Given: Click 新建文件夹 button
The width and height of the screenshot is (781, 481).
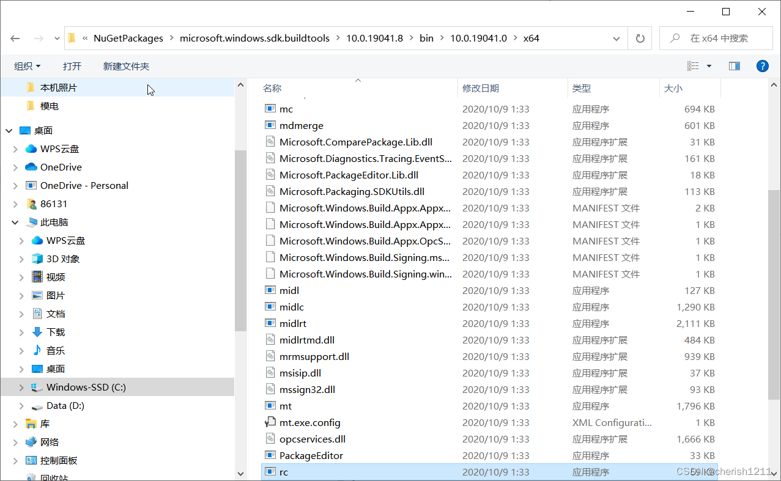Looking at the screenshot, I should (x=126, y=66).
